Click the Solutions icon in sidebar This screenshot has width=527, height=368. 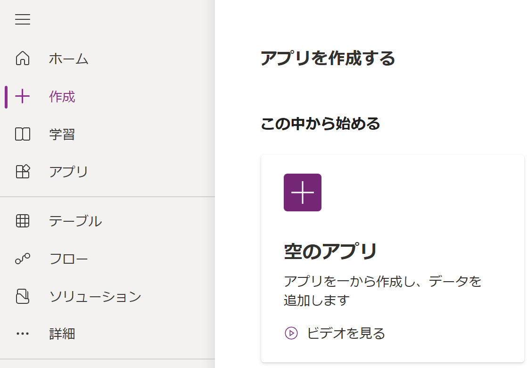(x=23, y=296)
